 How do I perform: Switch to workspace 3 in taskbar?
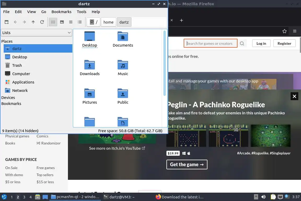[24, 197]
